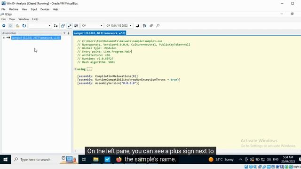Pin the Assemblies panel

coord(68,33)
